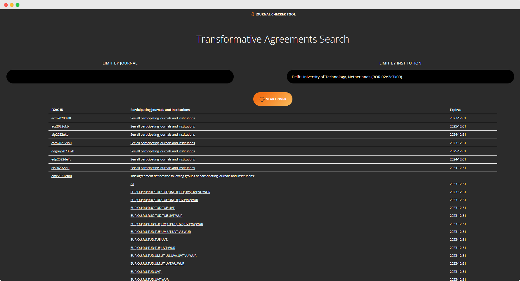The height and width of the screenshot is (281, 520).
Task: Open group EUR;OU;RU;TUD;UM;UT;UVT;VU;WUR
Action: pyautogui.click(x=157, y=263)
